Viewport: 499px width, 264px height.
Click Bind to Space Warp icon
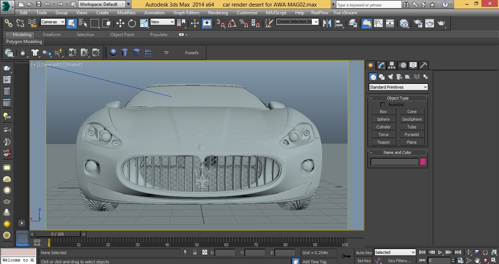tap(32, 23)
